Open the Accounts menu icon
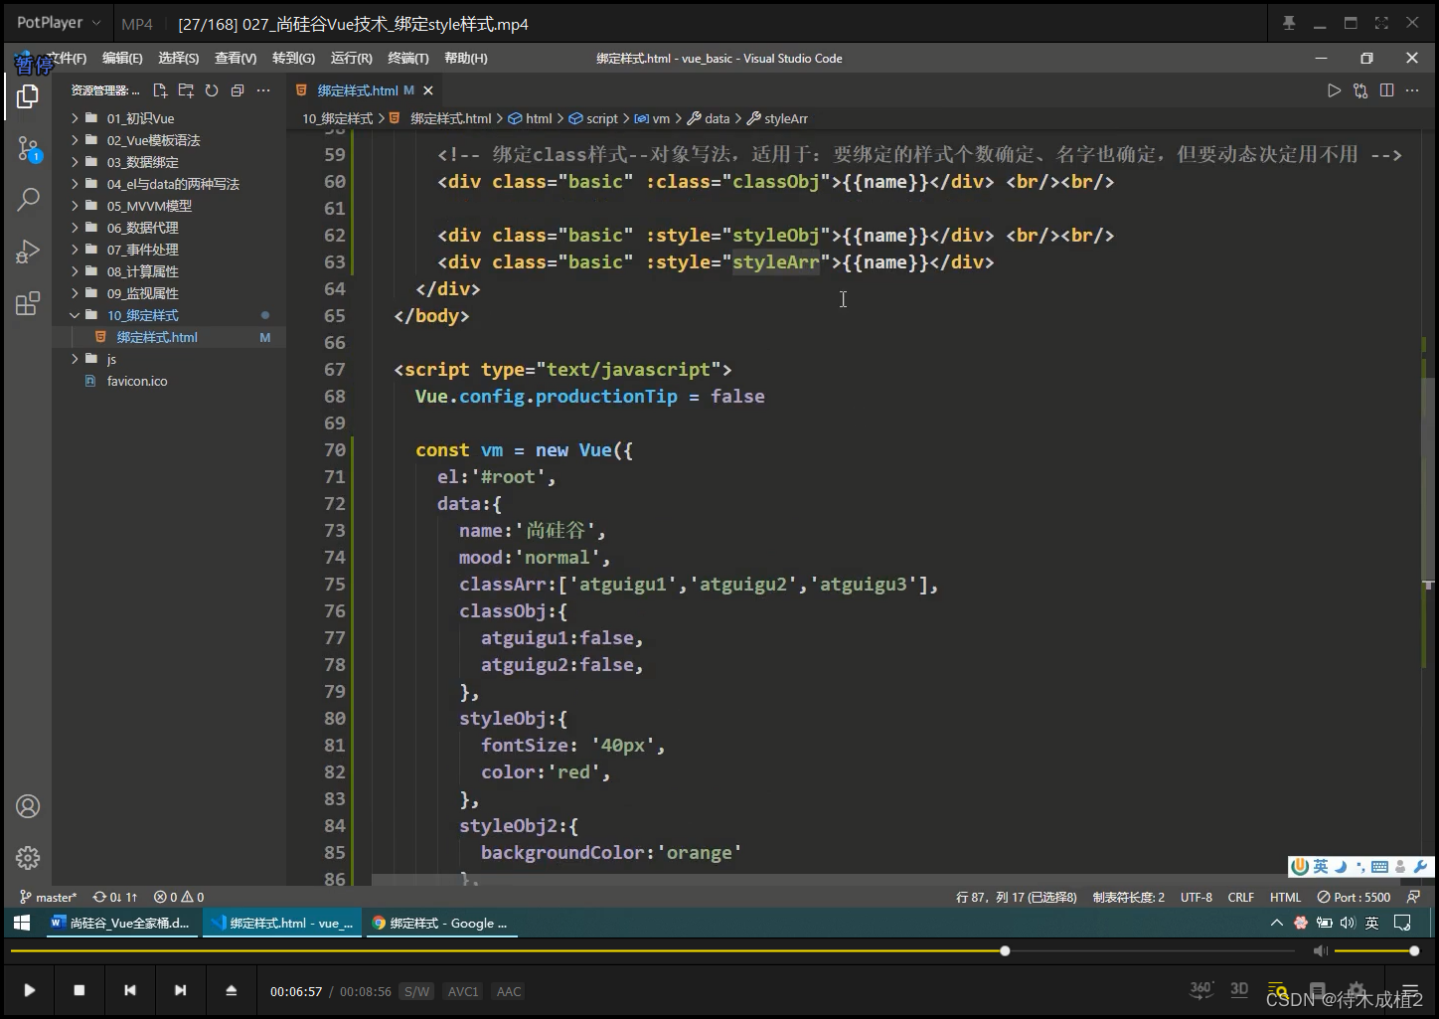The height and width of the screenshot is (1019, 1439). [x=28, y=806]
